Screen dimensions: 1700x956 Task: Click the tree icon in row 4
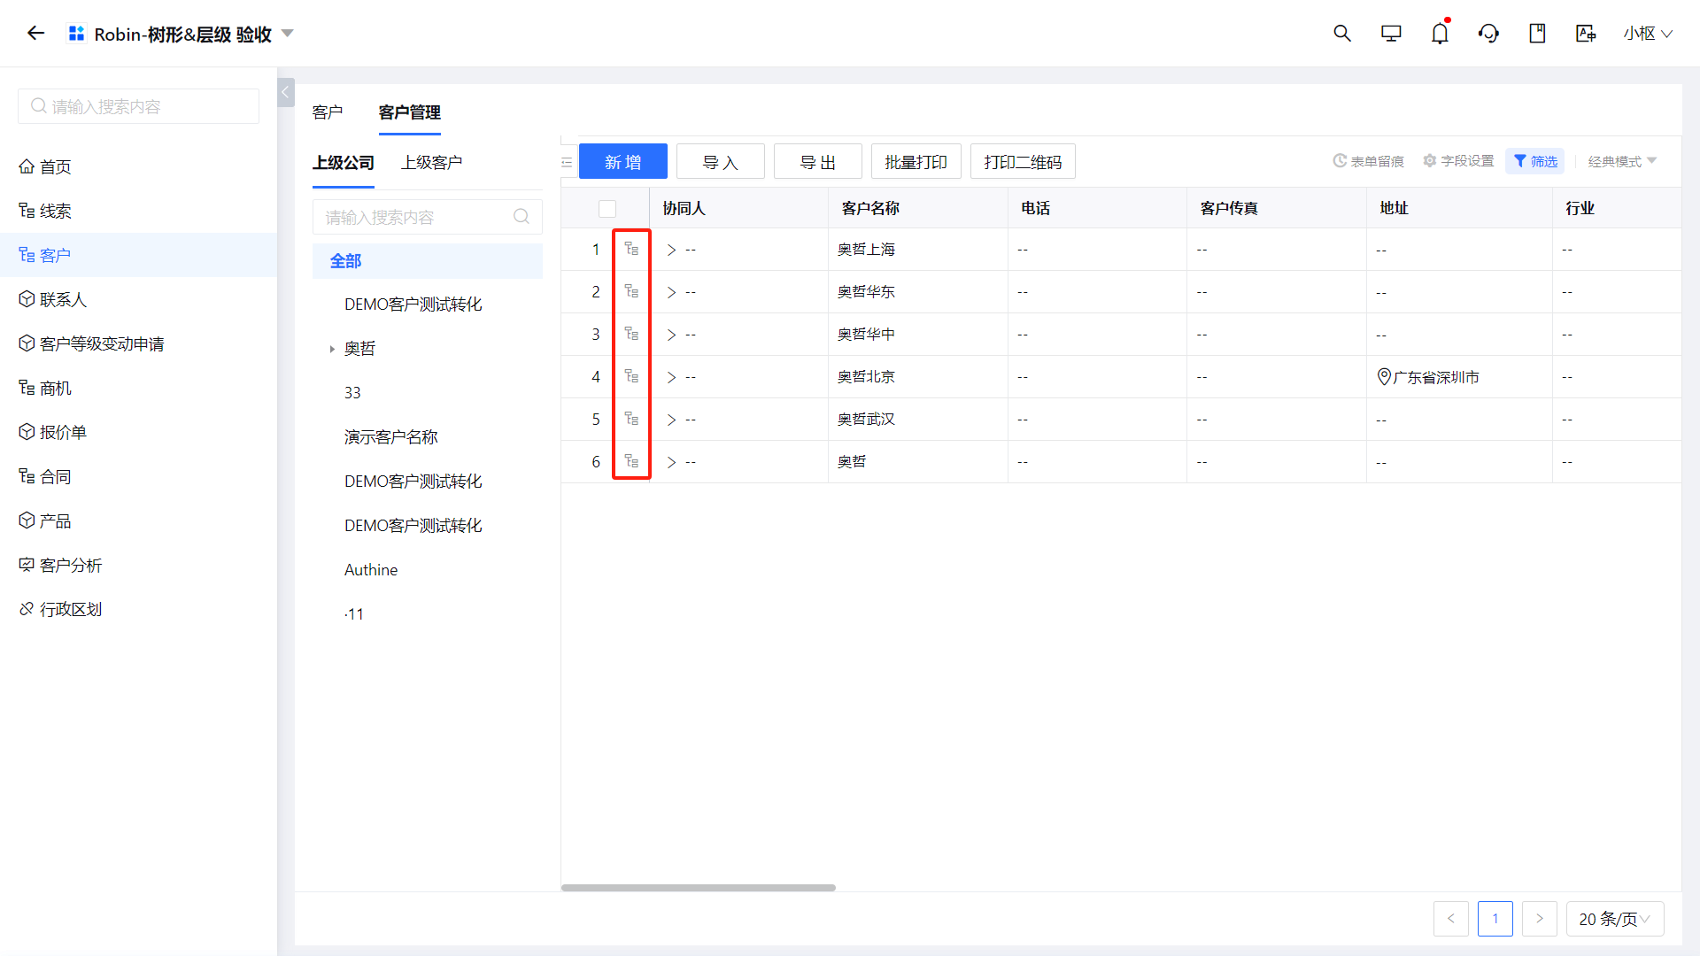click(x=631, y=376)
